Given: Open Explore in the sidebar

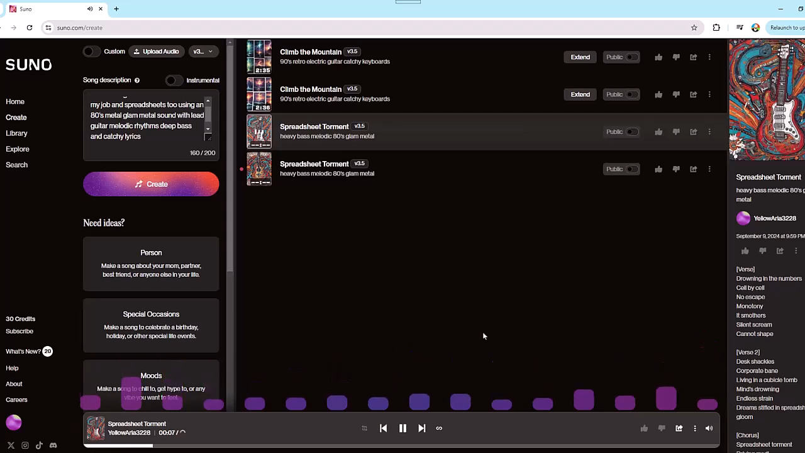Looking at the screenshot, I should point(18,149).
